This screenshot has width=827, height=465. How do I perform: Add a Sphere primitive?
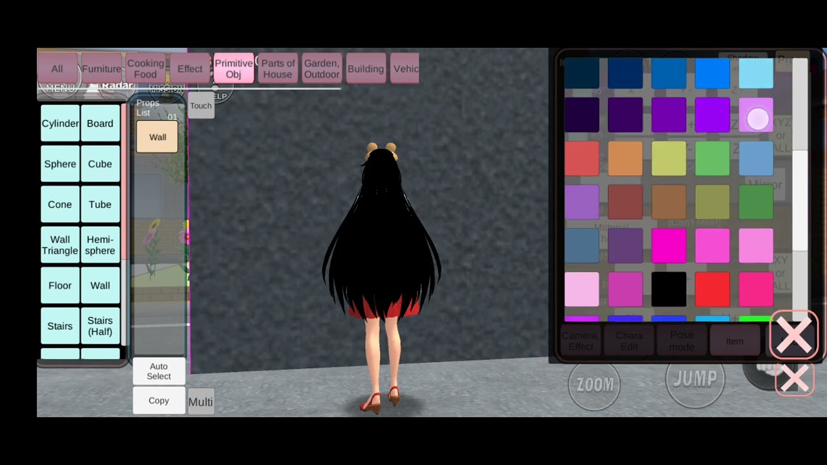(x=60, y=164)
